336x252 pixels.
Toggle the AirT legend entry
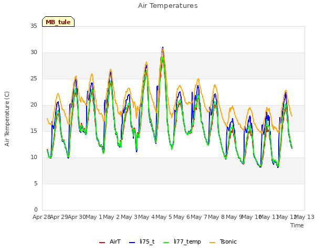coord(110,242)
